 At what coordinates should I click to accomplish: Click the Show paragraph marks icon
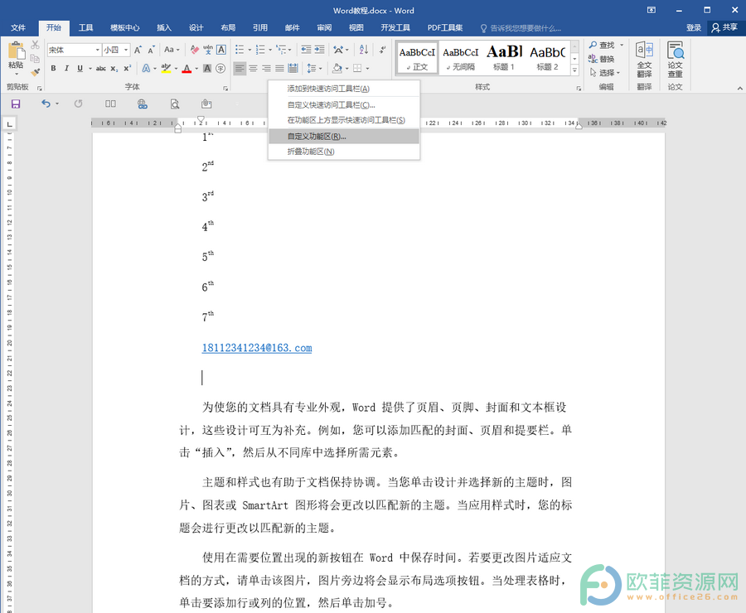(382, 50)
